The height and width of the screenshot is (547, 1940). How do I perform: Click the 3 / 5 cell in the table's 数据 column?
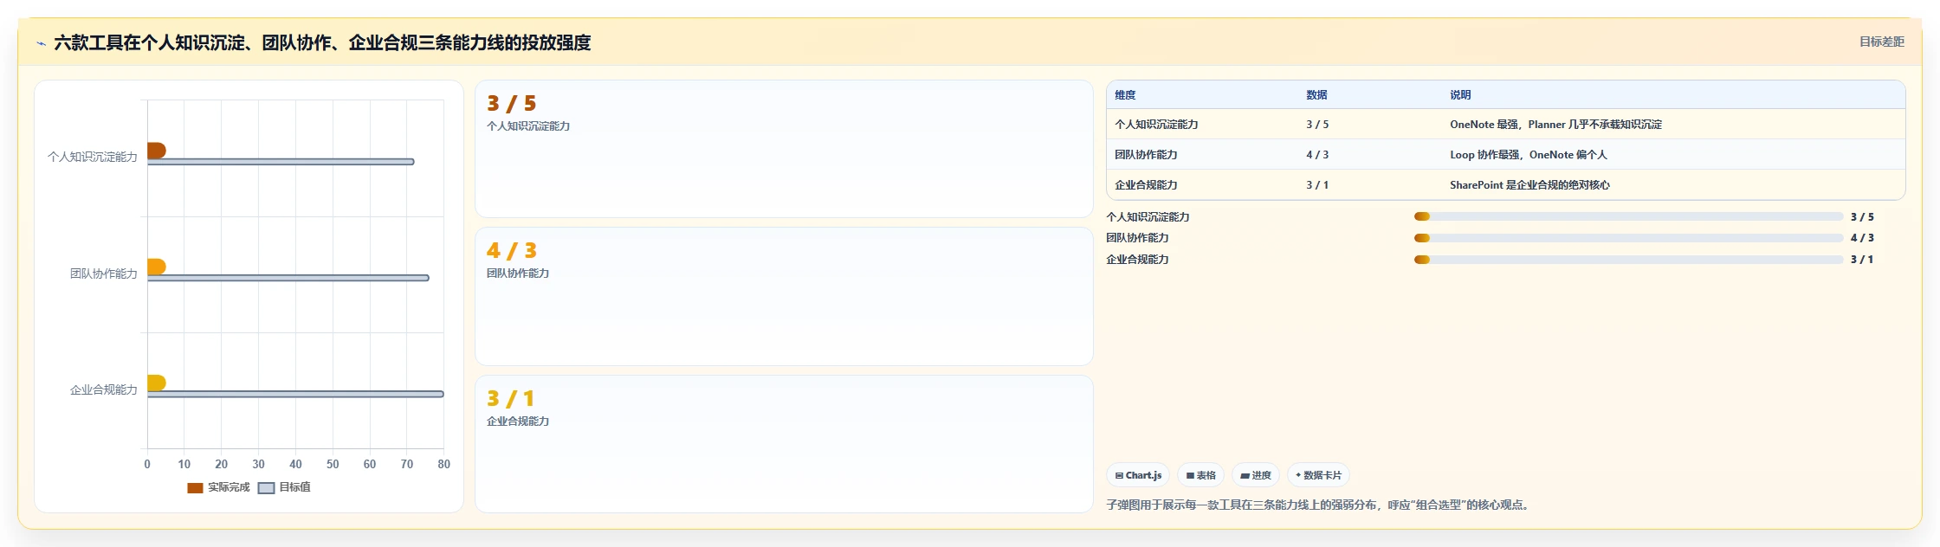tap(1317, 125)
